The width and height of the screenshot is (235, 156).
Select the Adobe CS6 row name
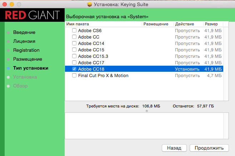click(x=90, y=31)
